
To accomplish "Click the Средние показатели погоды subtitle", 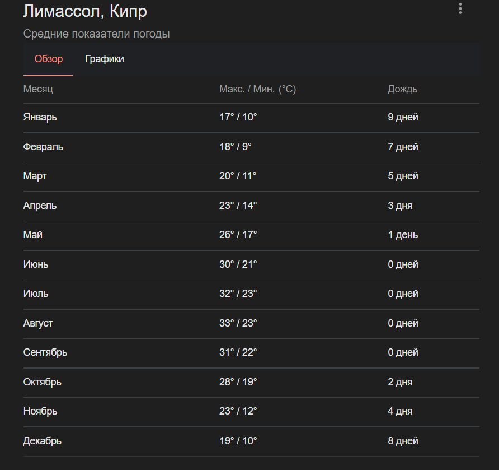I will point(97,34).
